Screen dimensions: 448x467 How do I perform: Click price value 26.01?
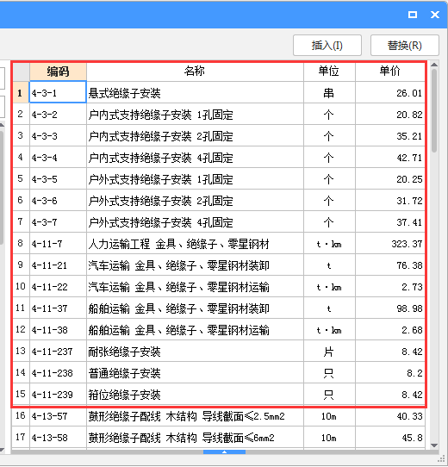pos(409,93)
